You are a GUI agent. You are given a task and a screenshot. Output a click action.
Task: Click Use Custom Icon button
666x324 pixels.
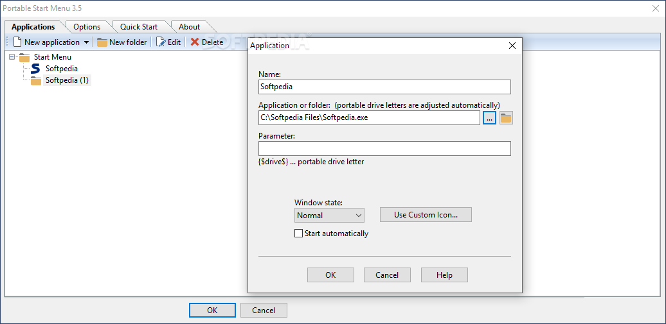(x=426, y=214)
